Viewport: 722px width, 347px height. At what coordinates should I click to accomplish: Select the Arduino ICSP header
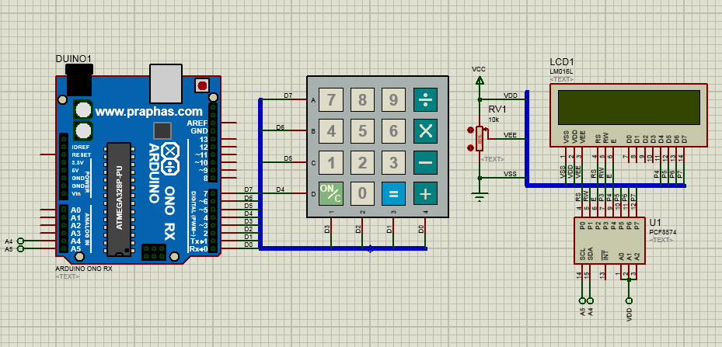click(154, 252)
